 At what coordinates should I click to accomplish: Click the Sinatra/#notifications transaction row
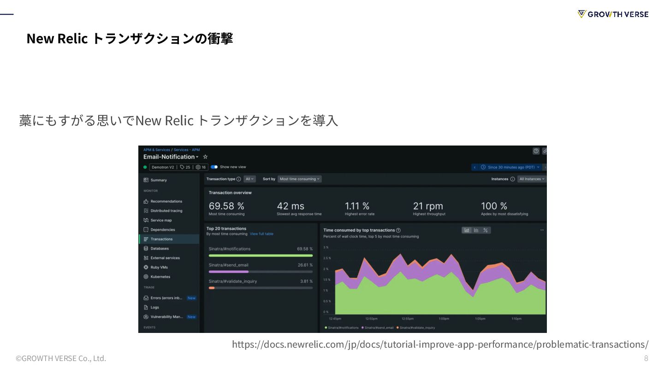(261, 251)
